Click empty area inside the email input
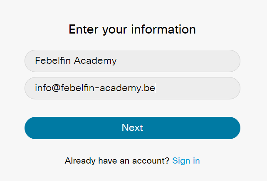267x181 pixels. [196, 88]
